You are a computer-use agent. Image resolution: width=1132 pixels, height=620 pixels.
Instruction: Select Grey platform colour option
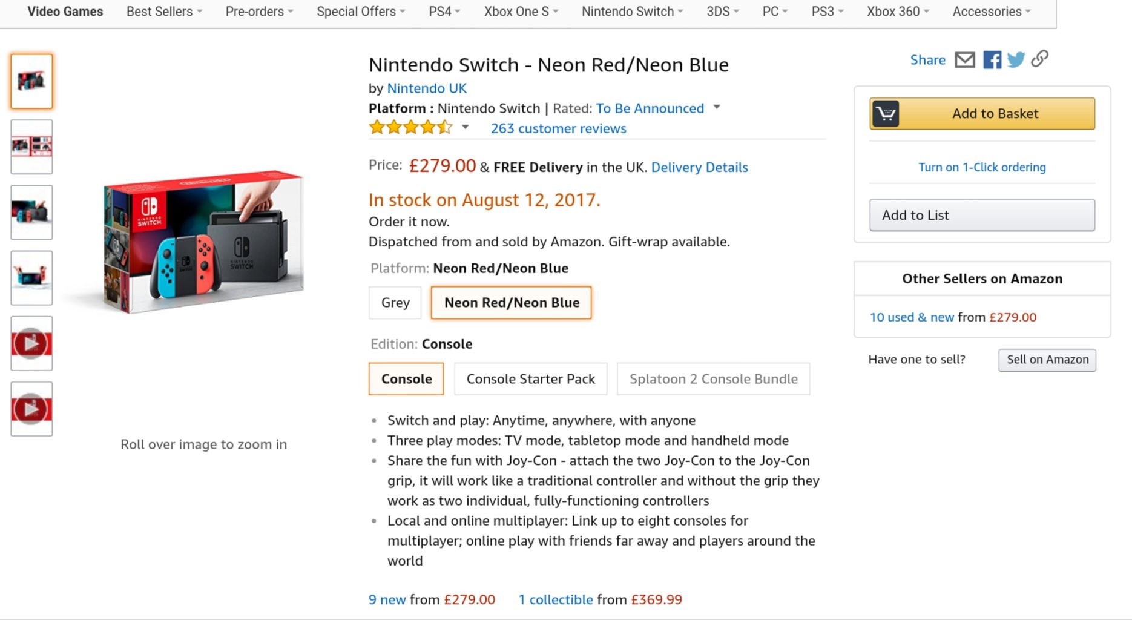point(395,302)
